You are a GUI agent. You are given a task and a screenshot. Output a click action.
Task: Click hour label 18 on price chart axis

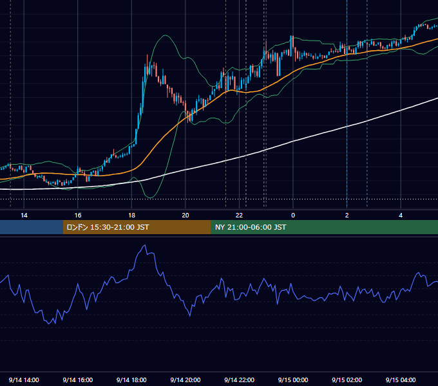(x=131, y=216)
